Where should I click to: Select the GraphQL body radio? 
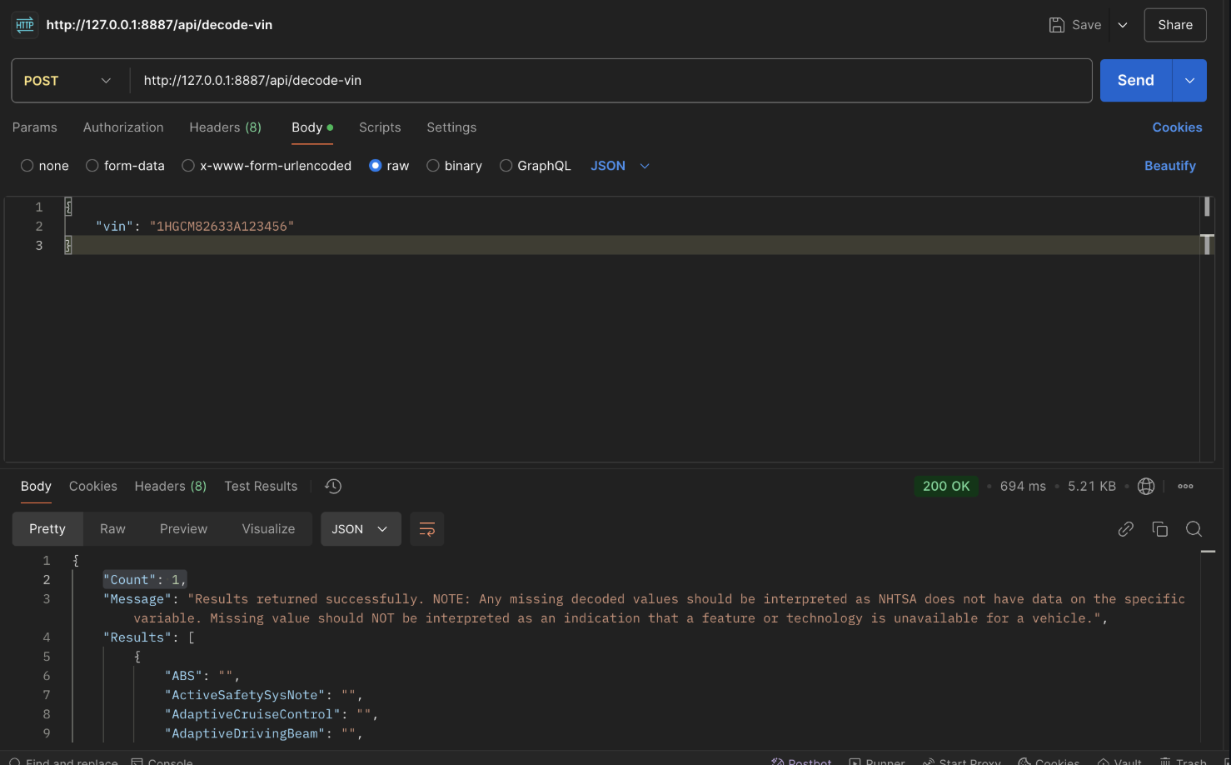tap(506, 166)
